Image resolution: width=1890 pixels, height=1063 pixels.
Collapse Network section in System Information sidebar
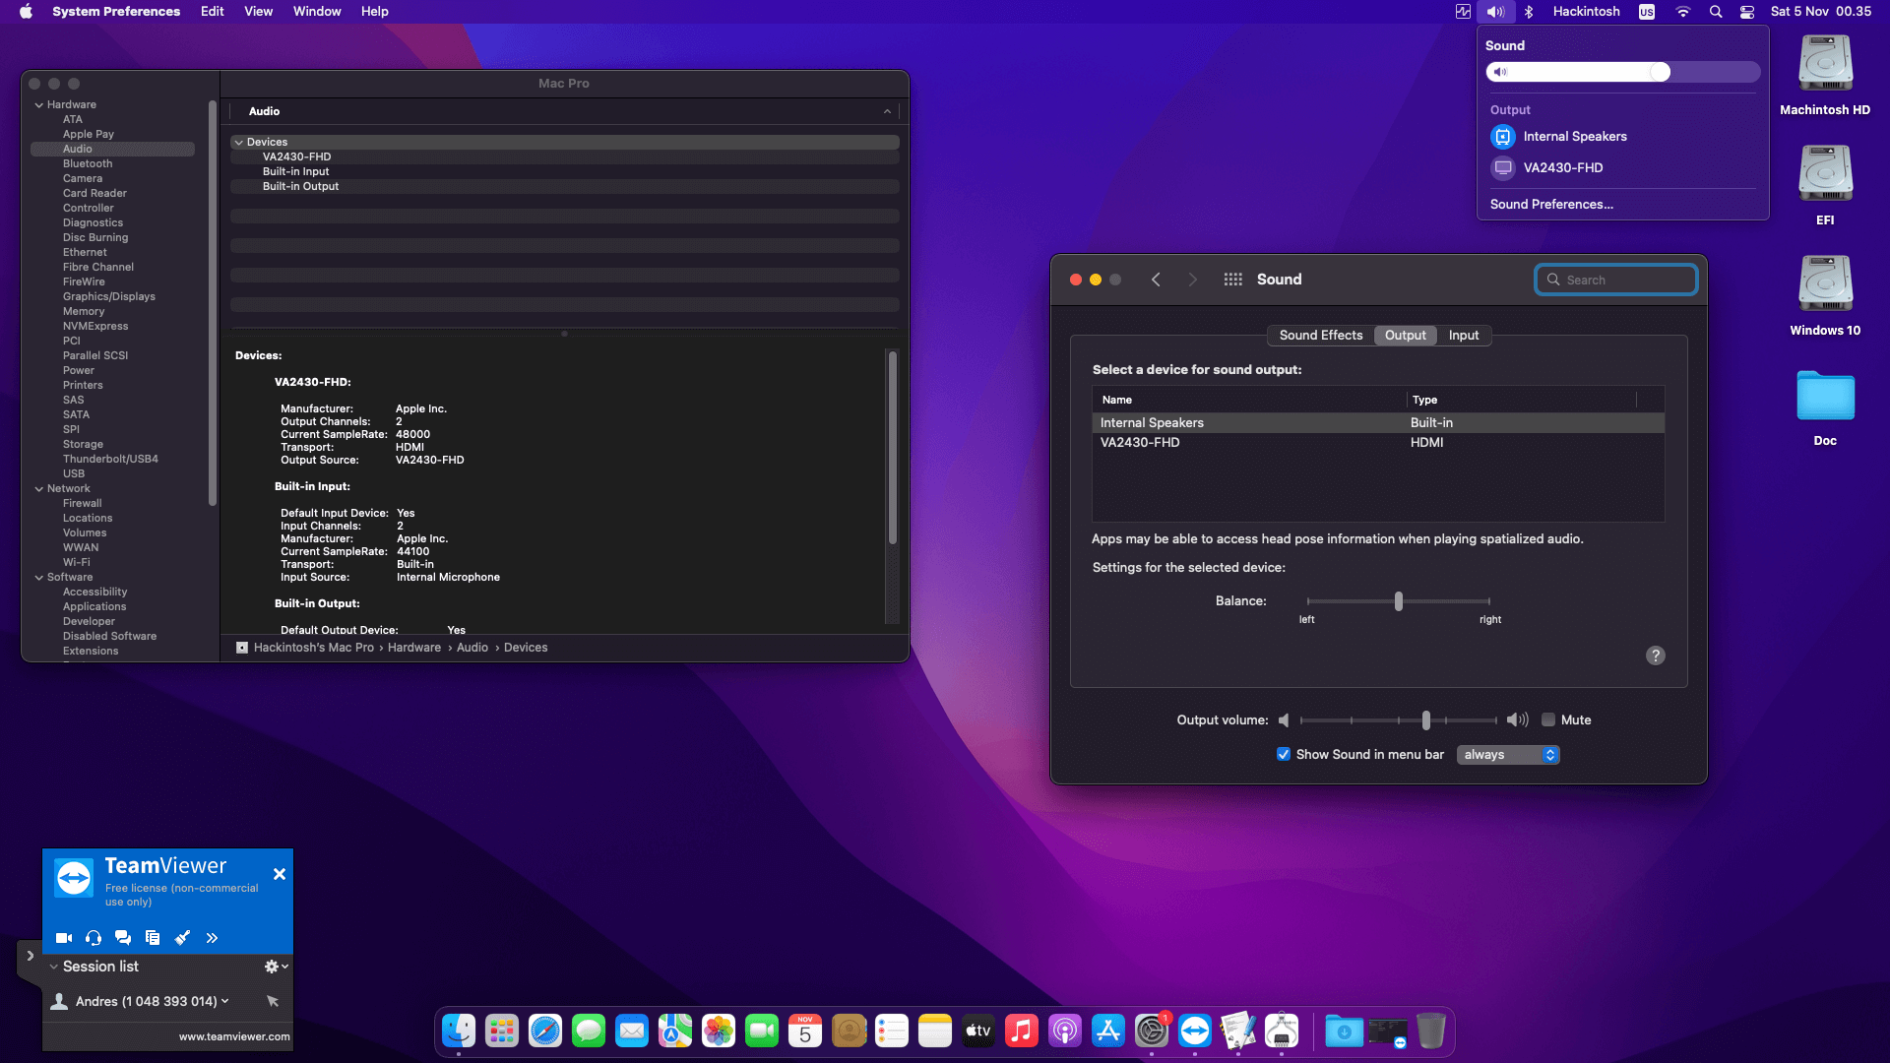(x=38, y=488)
